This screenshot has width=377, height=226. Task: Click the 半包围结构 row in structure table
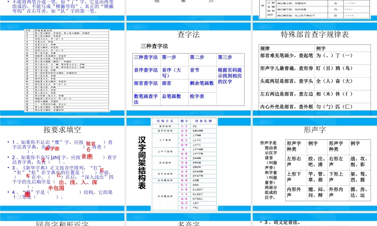click(164, 196)
